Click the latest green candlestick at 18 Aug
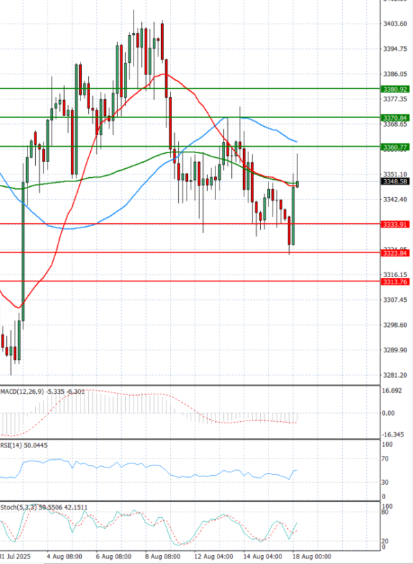This screenshot has height=564, width=413. click(x=297, y=184)
